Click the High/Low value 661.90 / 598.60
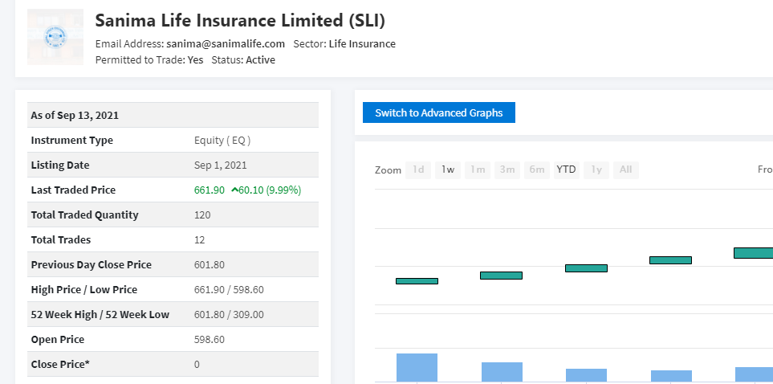773x384 pixels. [x=229, y=290]
